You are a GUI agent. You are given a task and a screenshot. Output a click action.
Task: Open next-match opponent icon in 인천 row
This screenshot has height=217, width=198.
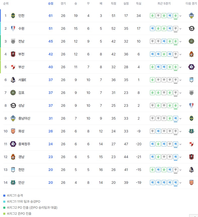tap(191, 16)
